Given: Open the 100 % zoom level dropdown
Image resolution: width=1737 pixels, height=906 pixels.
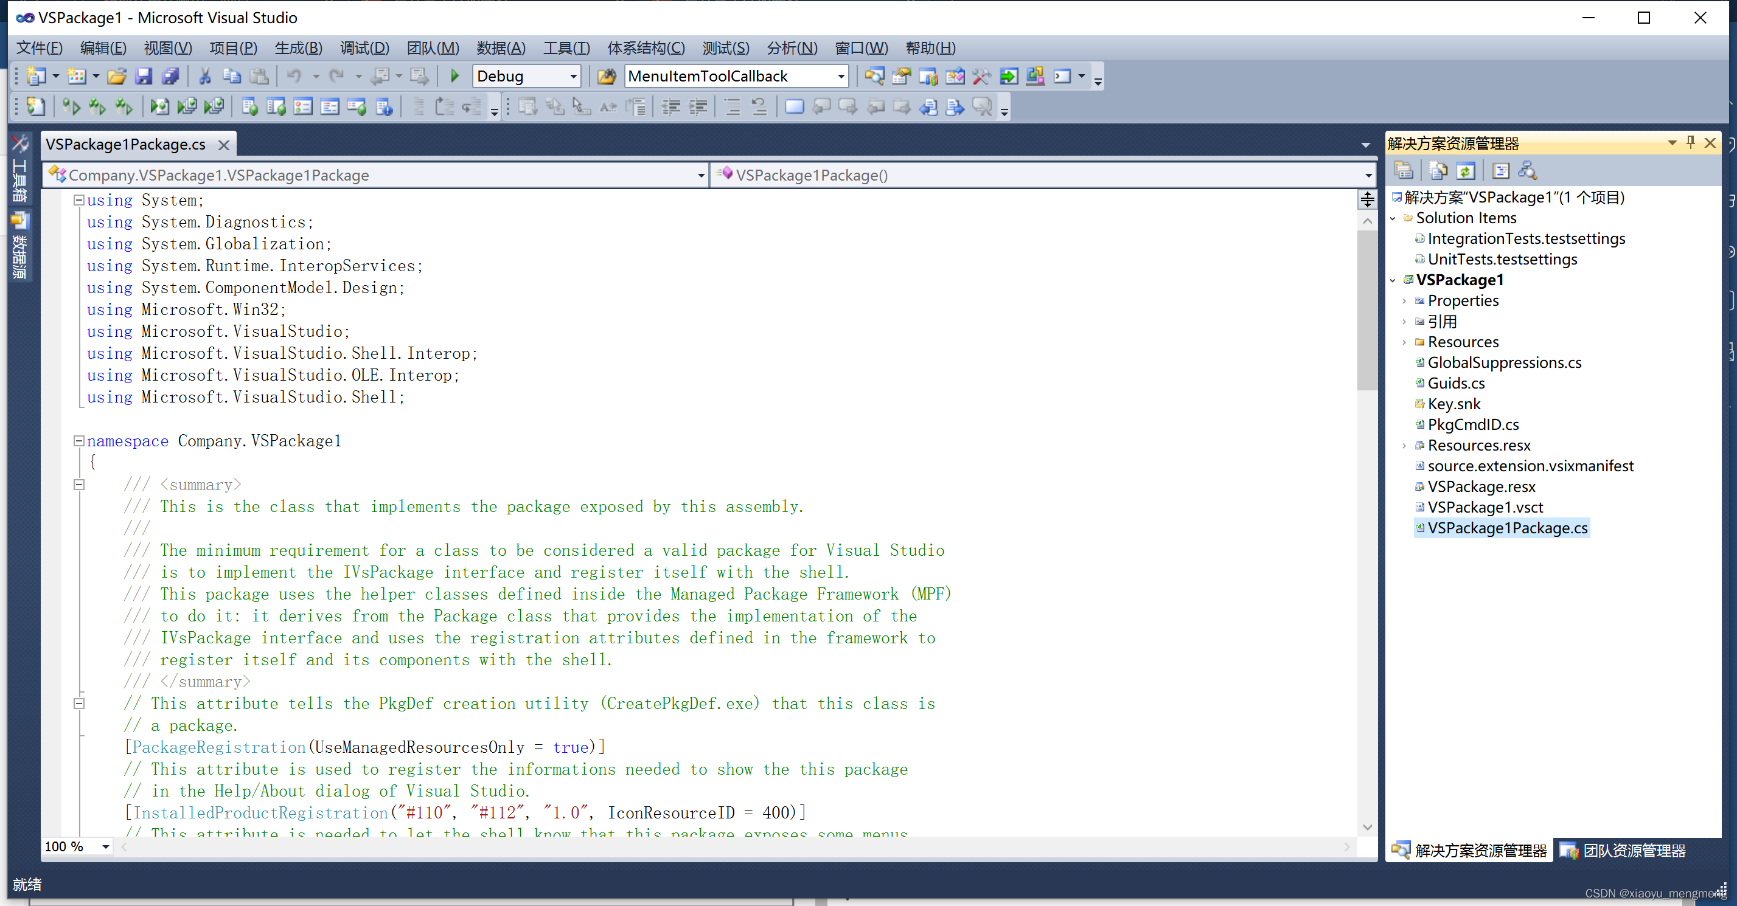Looking at the screenshot, I should click(105, 846).
